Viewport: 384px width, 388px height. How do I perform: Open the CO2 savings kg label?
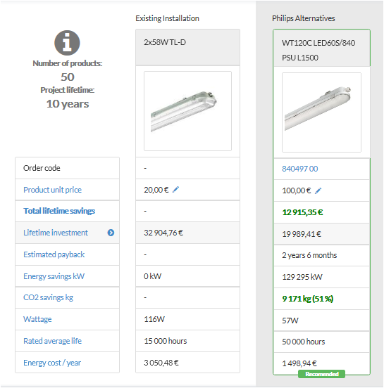pos(48,297)
